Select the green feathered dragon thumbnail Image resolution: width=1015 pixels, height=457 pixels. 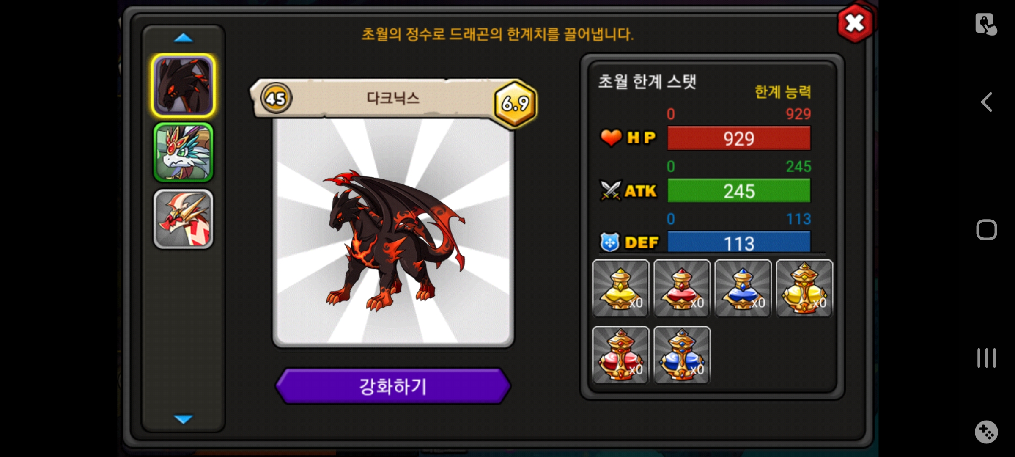tap(183, 152)
